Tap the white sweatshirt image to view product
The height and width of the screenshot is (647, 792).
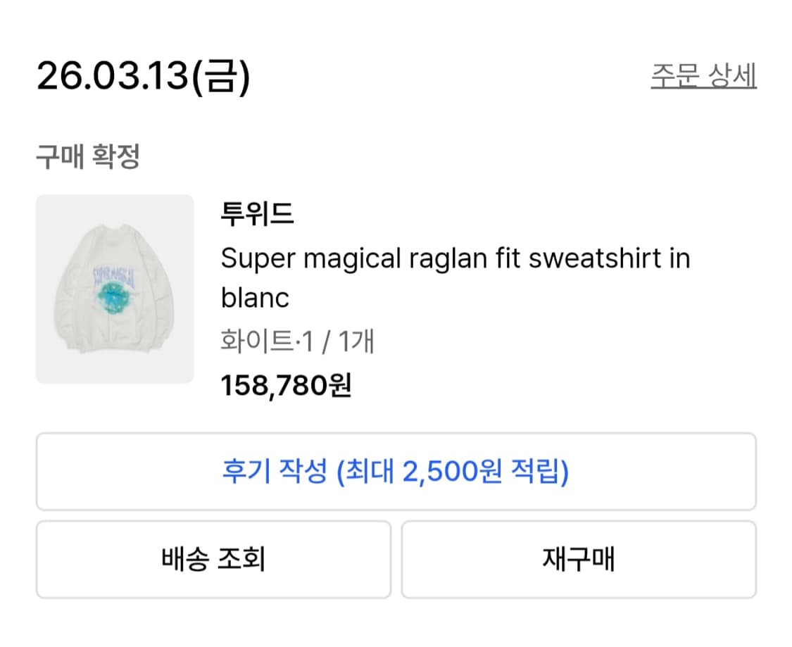(115, 287)
